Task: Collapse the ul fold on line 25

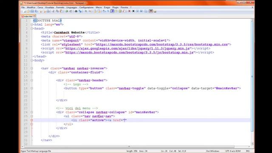Action: tap(32, 116)
